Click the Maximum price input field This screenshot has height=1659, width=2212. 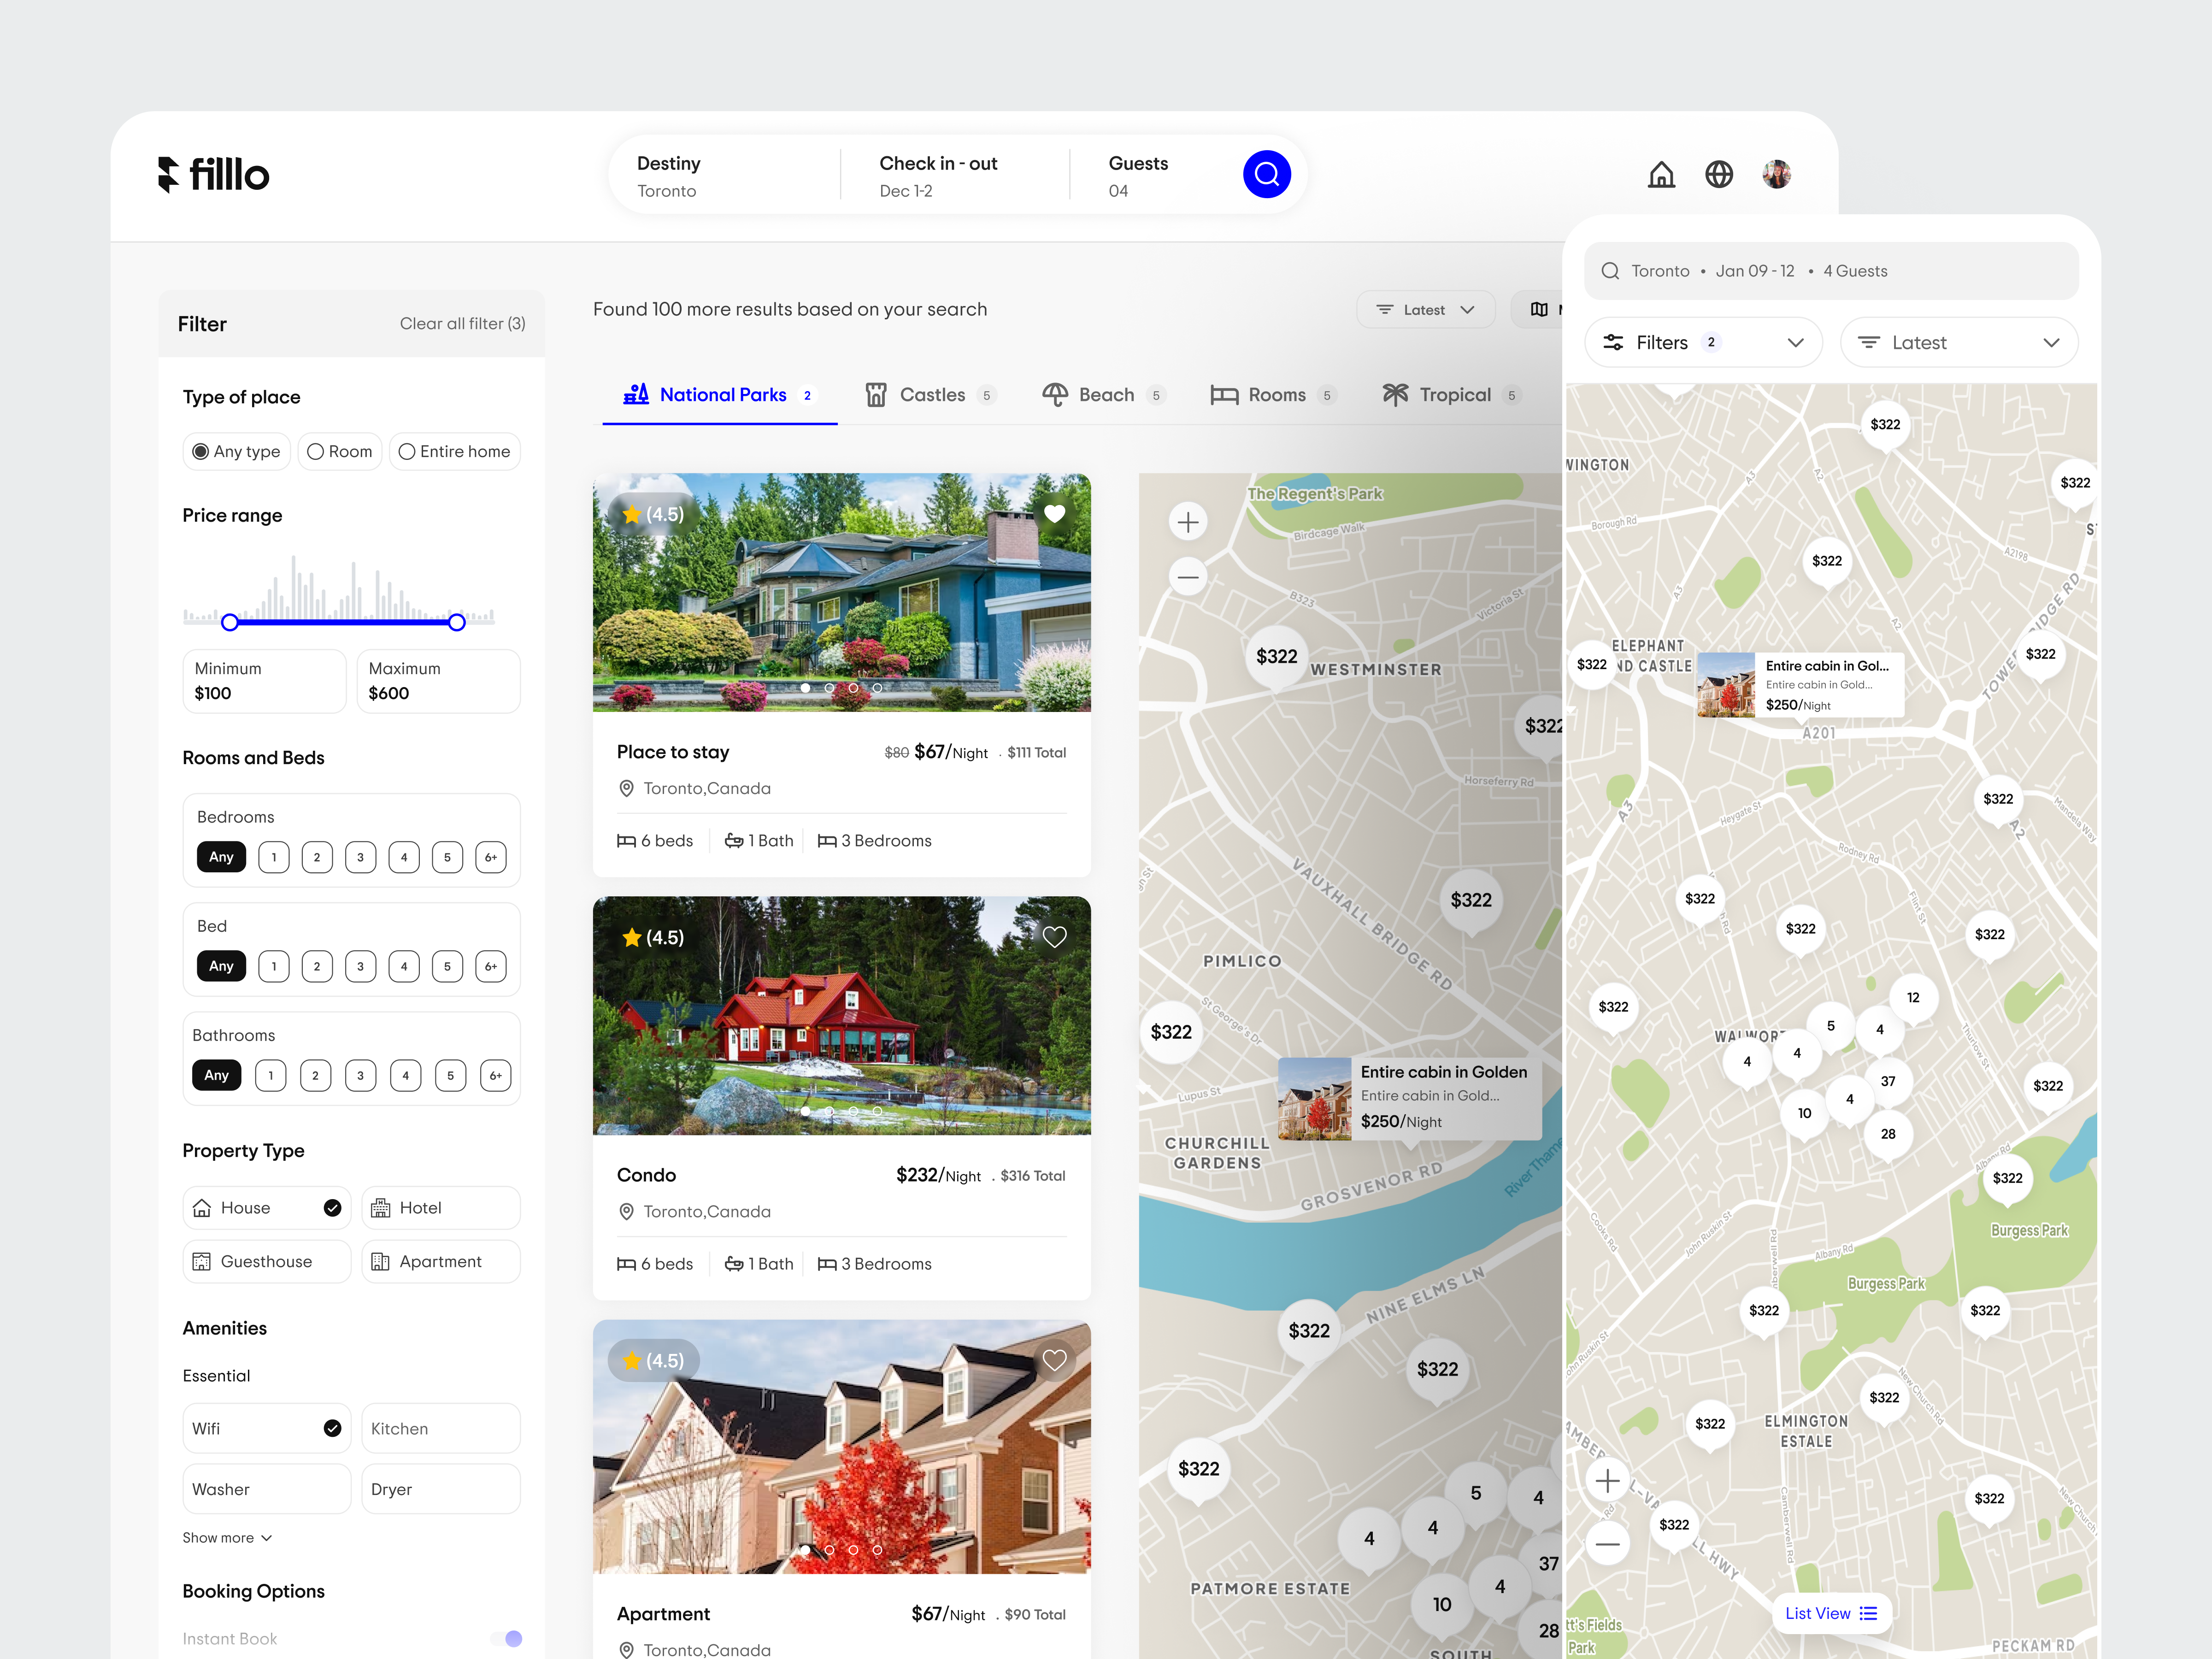click(x=437, y=681)
